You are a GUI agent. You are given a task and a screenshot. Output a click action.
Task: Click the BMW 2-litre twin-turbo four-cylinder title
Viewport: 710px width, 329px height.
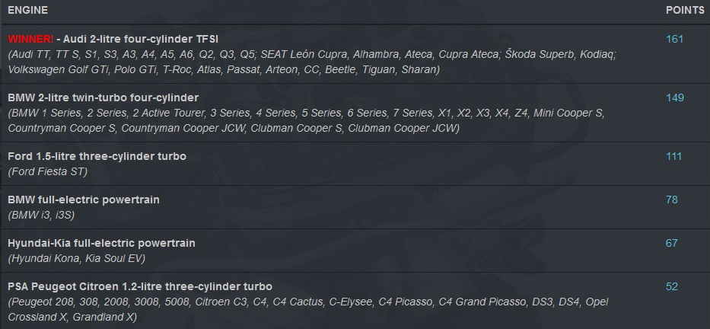[x=103, y=97]
